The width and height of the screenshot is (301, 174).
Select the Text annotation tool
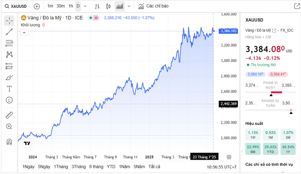(9, 89)
